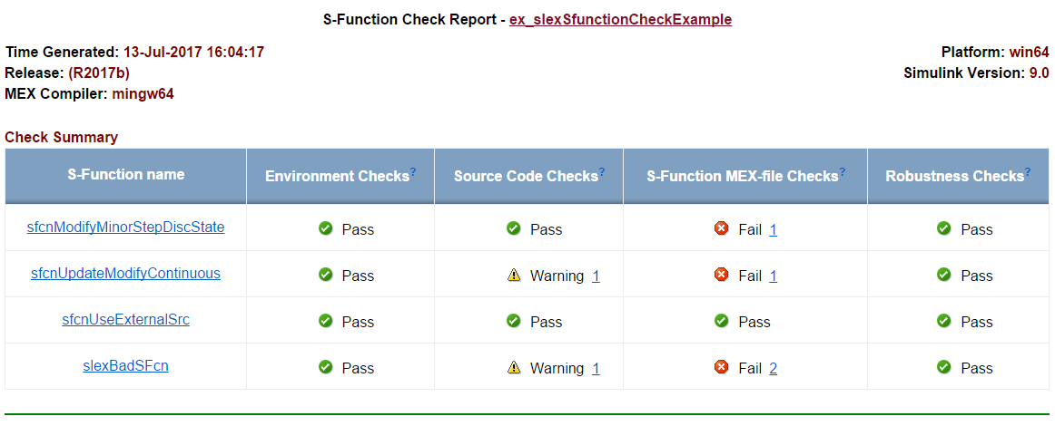Open warning count link for sfcnUpdateModifyContinuous source code
Viewport: 1055px width, 426px height.
pos(596,276)
